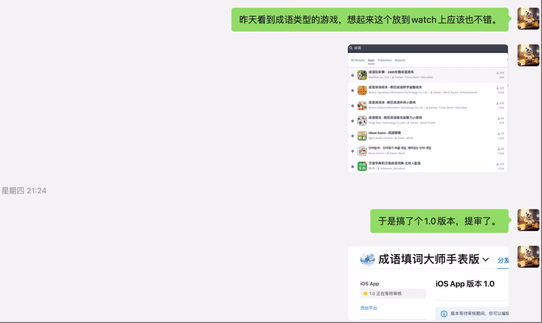Viewport: 542px width, 323px height.
Task: Click avatar beside the 成语填词大师手表版 image
Action: 528,257
